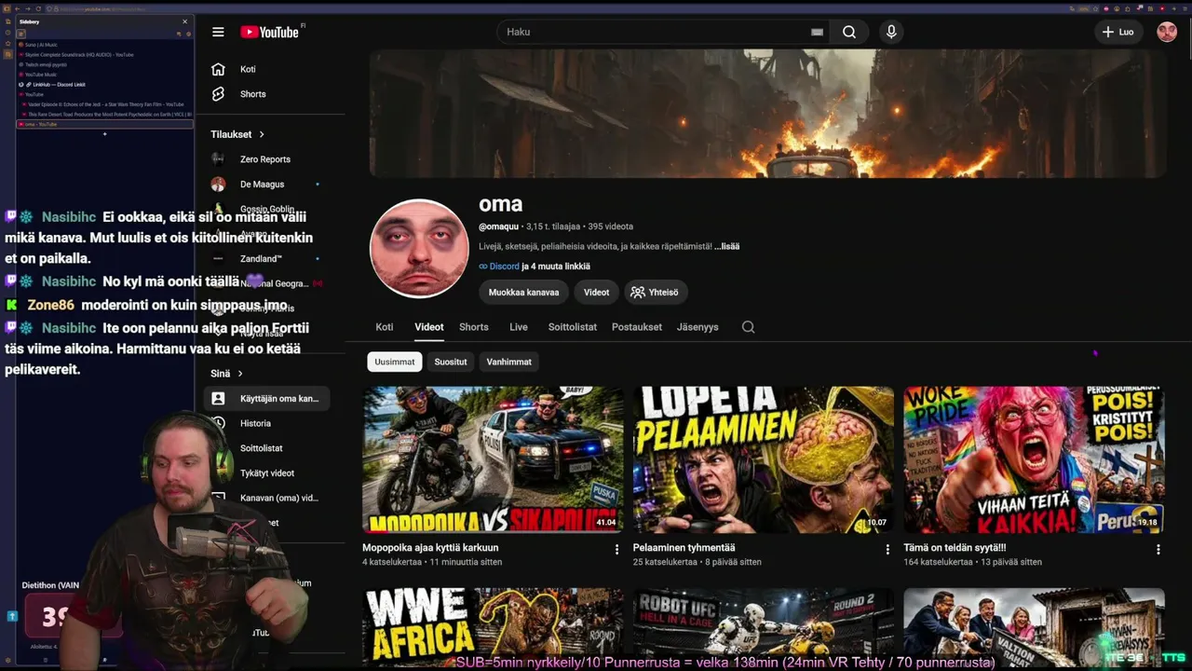The width and height of the screenshot is (1192, 671).
Task: Expand the Tilaukset section
Action: tap(237, 134)
